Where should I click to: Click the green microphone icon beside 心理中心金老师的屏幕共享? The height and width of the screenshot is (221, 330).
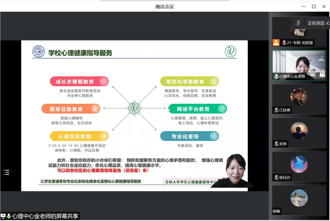click(x=9, y=216)
